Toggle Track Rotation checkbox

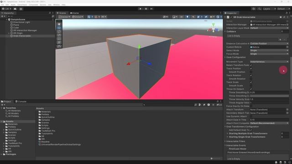coord(251,75)
